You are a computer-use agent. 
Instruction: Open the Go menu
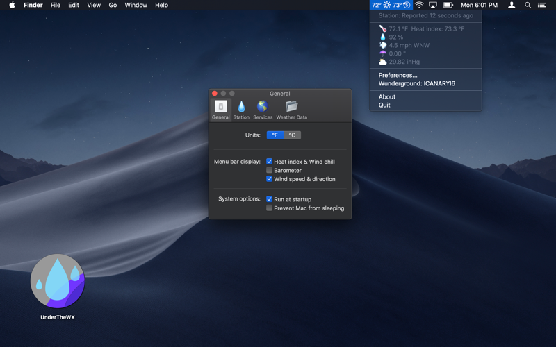pos(113,5)
